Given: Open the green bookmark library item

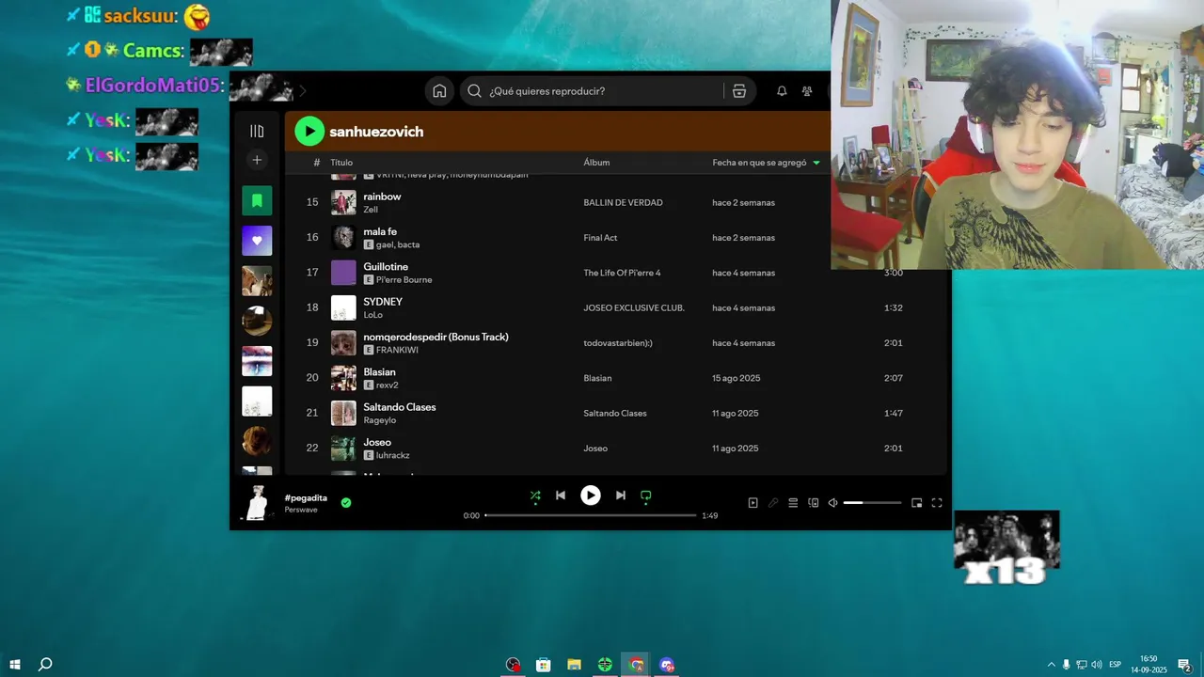Looking at the screenshot, I should 257,200.
